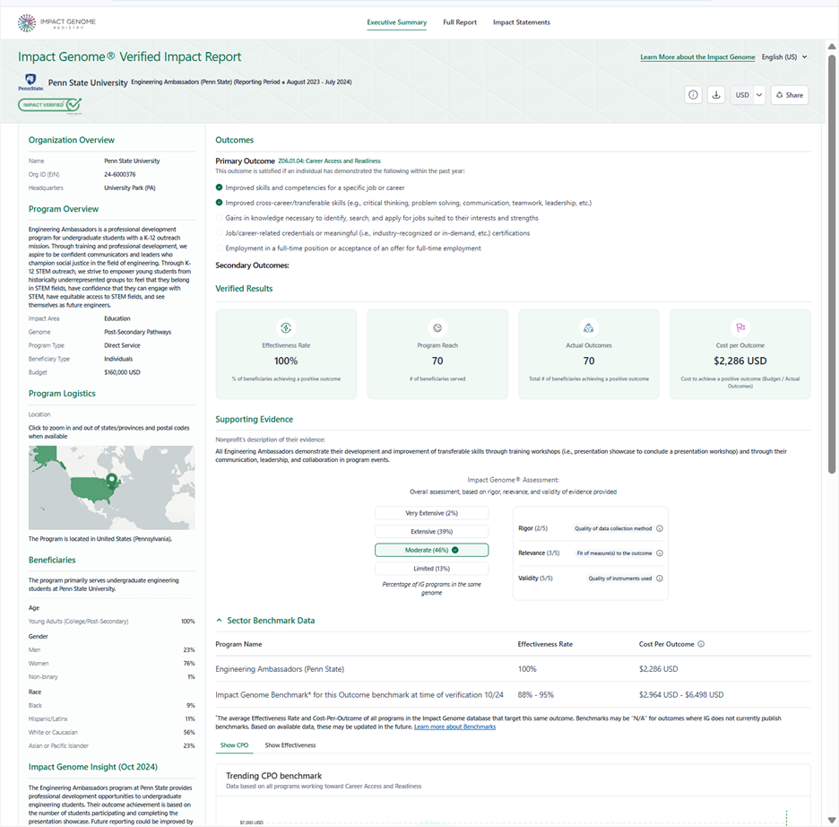Click the Cost Per Outcome column info icon

(701, 644)
